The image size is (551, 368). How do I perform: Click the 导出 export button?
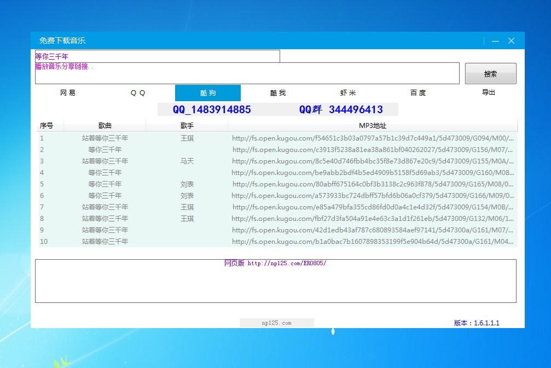488,93
